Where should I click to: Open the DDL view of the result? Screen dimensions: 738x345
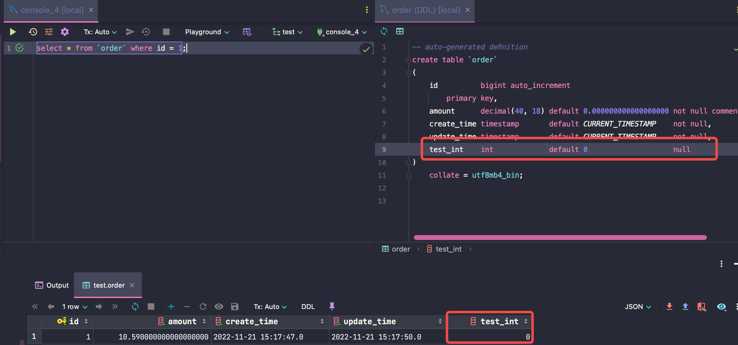(308, 307)
